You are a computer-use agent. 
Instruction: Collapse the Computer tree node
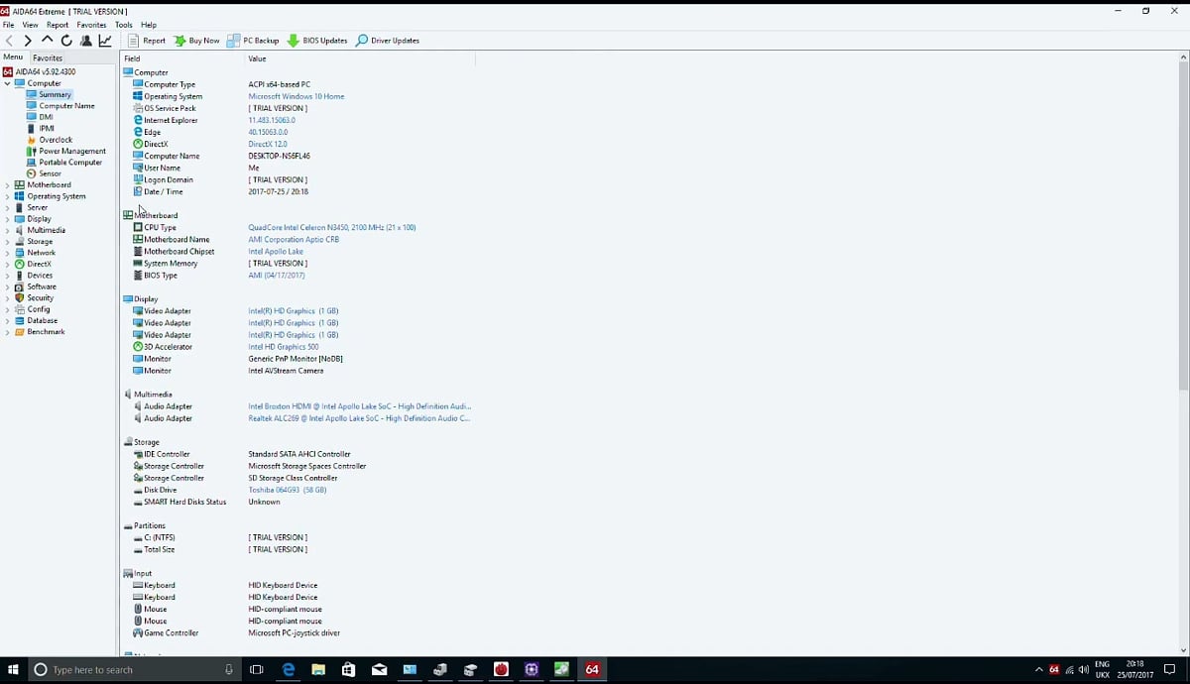point(7,83)
